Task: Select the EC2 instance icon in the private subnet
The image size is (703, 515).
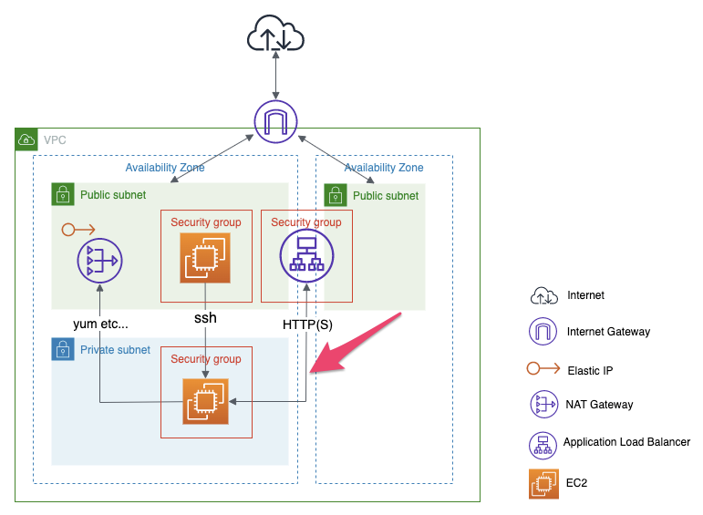Action: tap(205, 401)
